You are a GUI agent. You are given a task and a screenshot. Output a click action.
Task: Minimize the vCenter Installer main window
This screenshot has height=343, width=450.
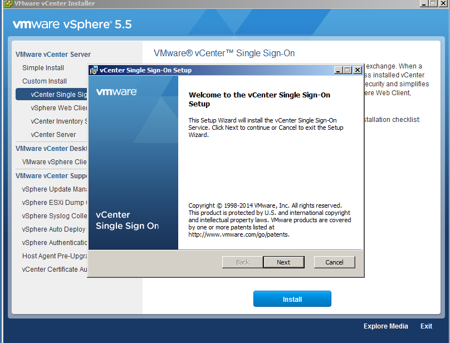click(x=424, y=3)
